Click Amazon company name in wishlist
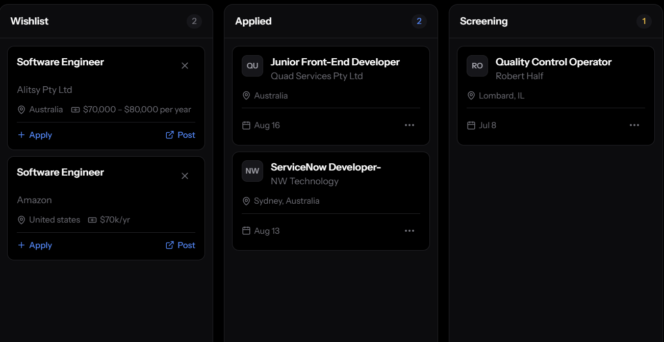 point(34,200)
